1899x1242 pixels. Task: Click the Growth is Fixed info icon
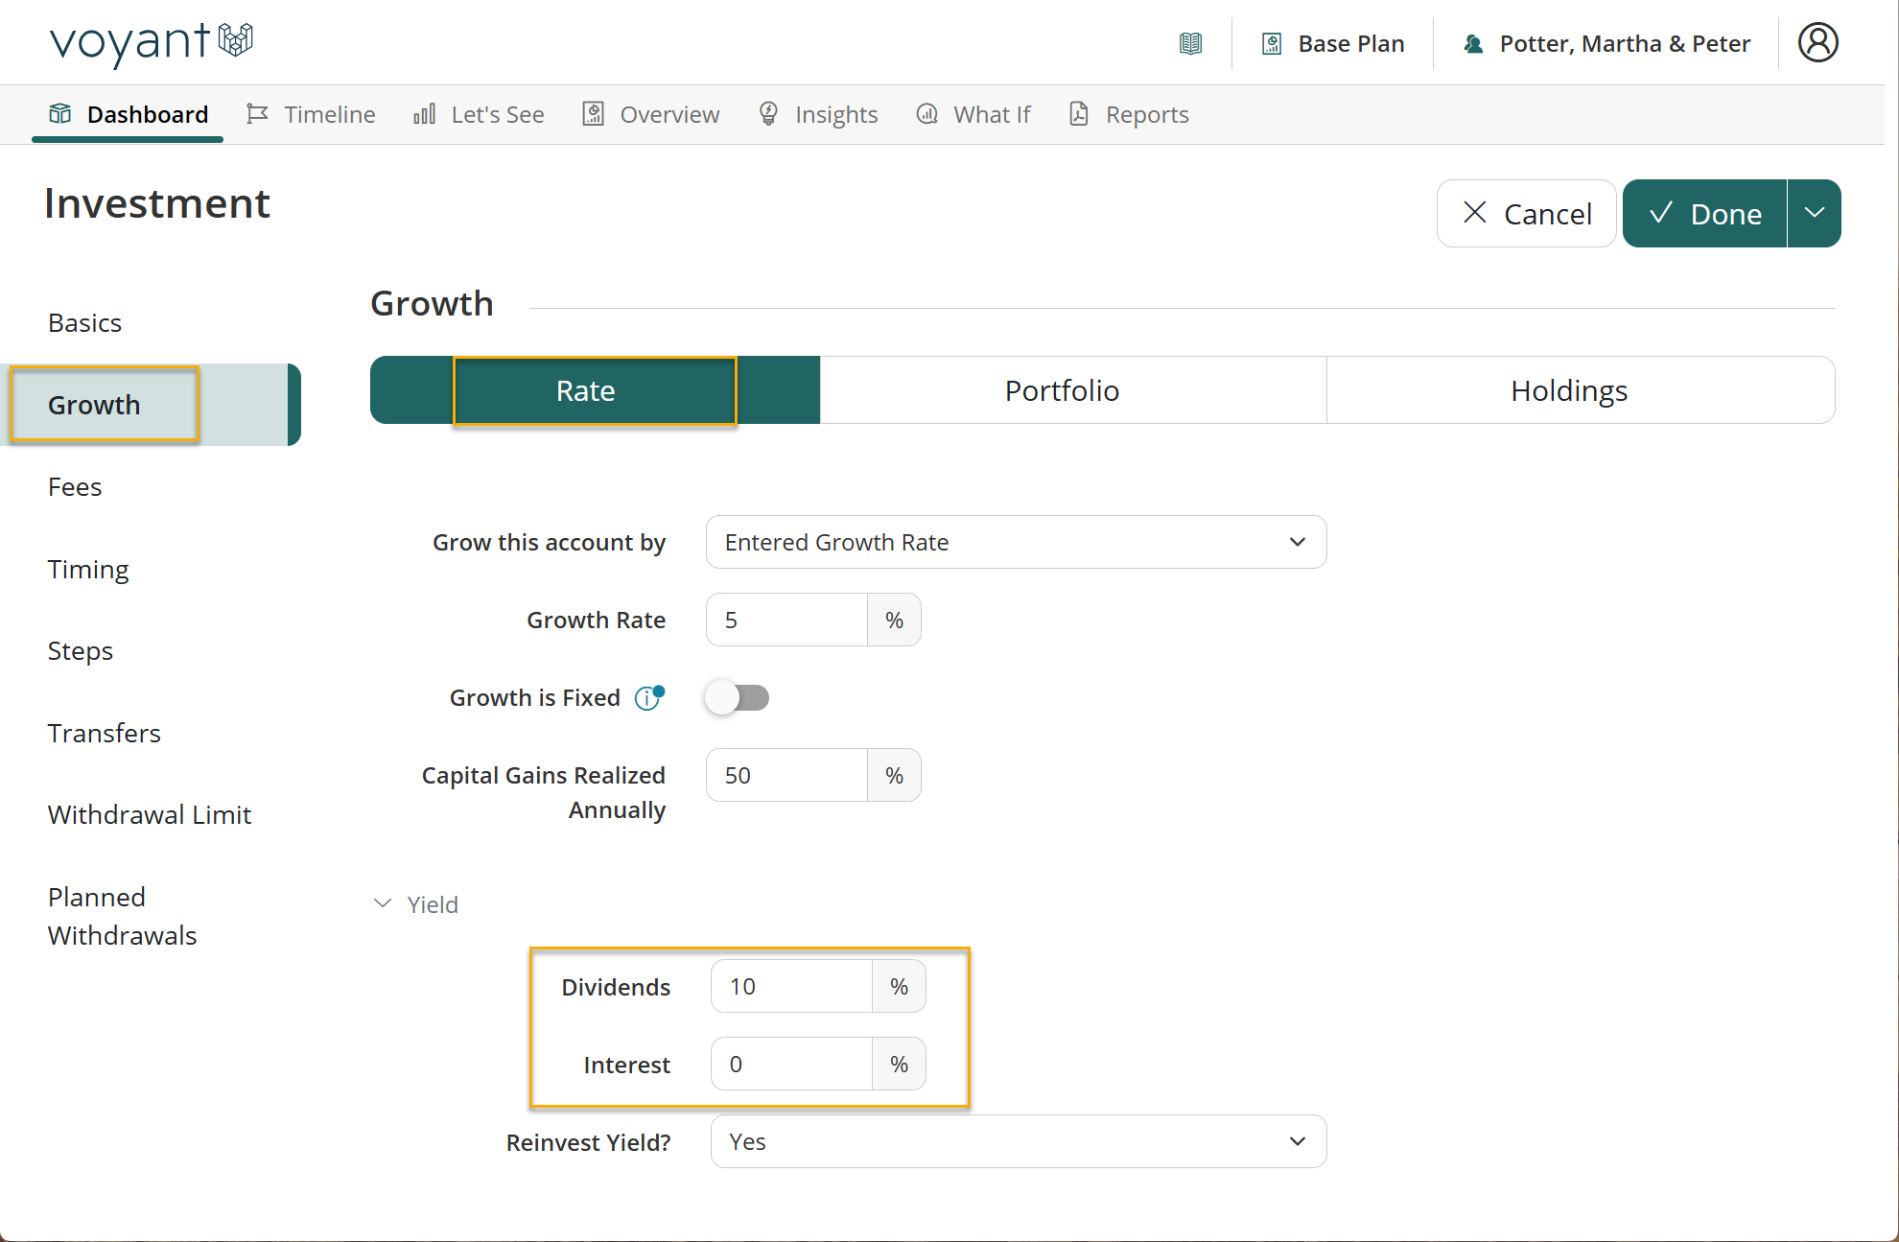648,697
